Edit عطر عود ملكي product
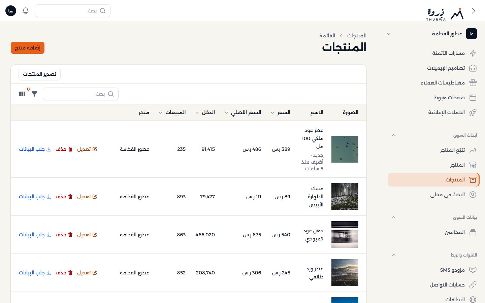This screenshot has width=485, height=303. click(x=87, y=149)
